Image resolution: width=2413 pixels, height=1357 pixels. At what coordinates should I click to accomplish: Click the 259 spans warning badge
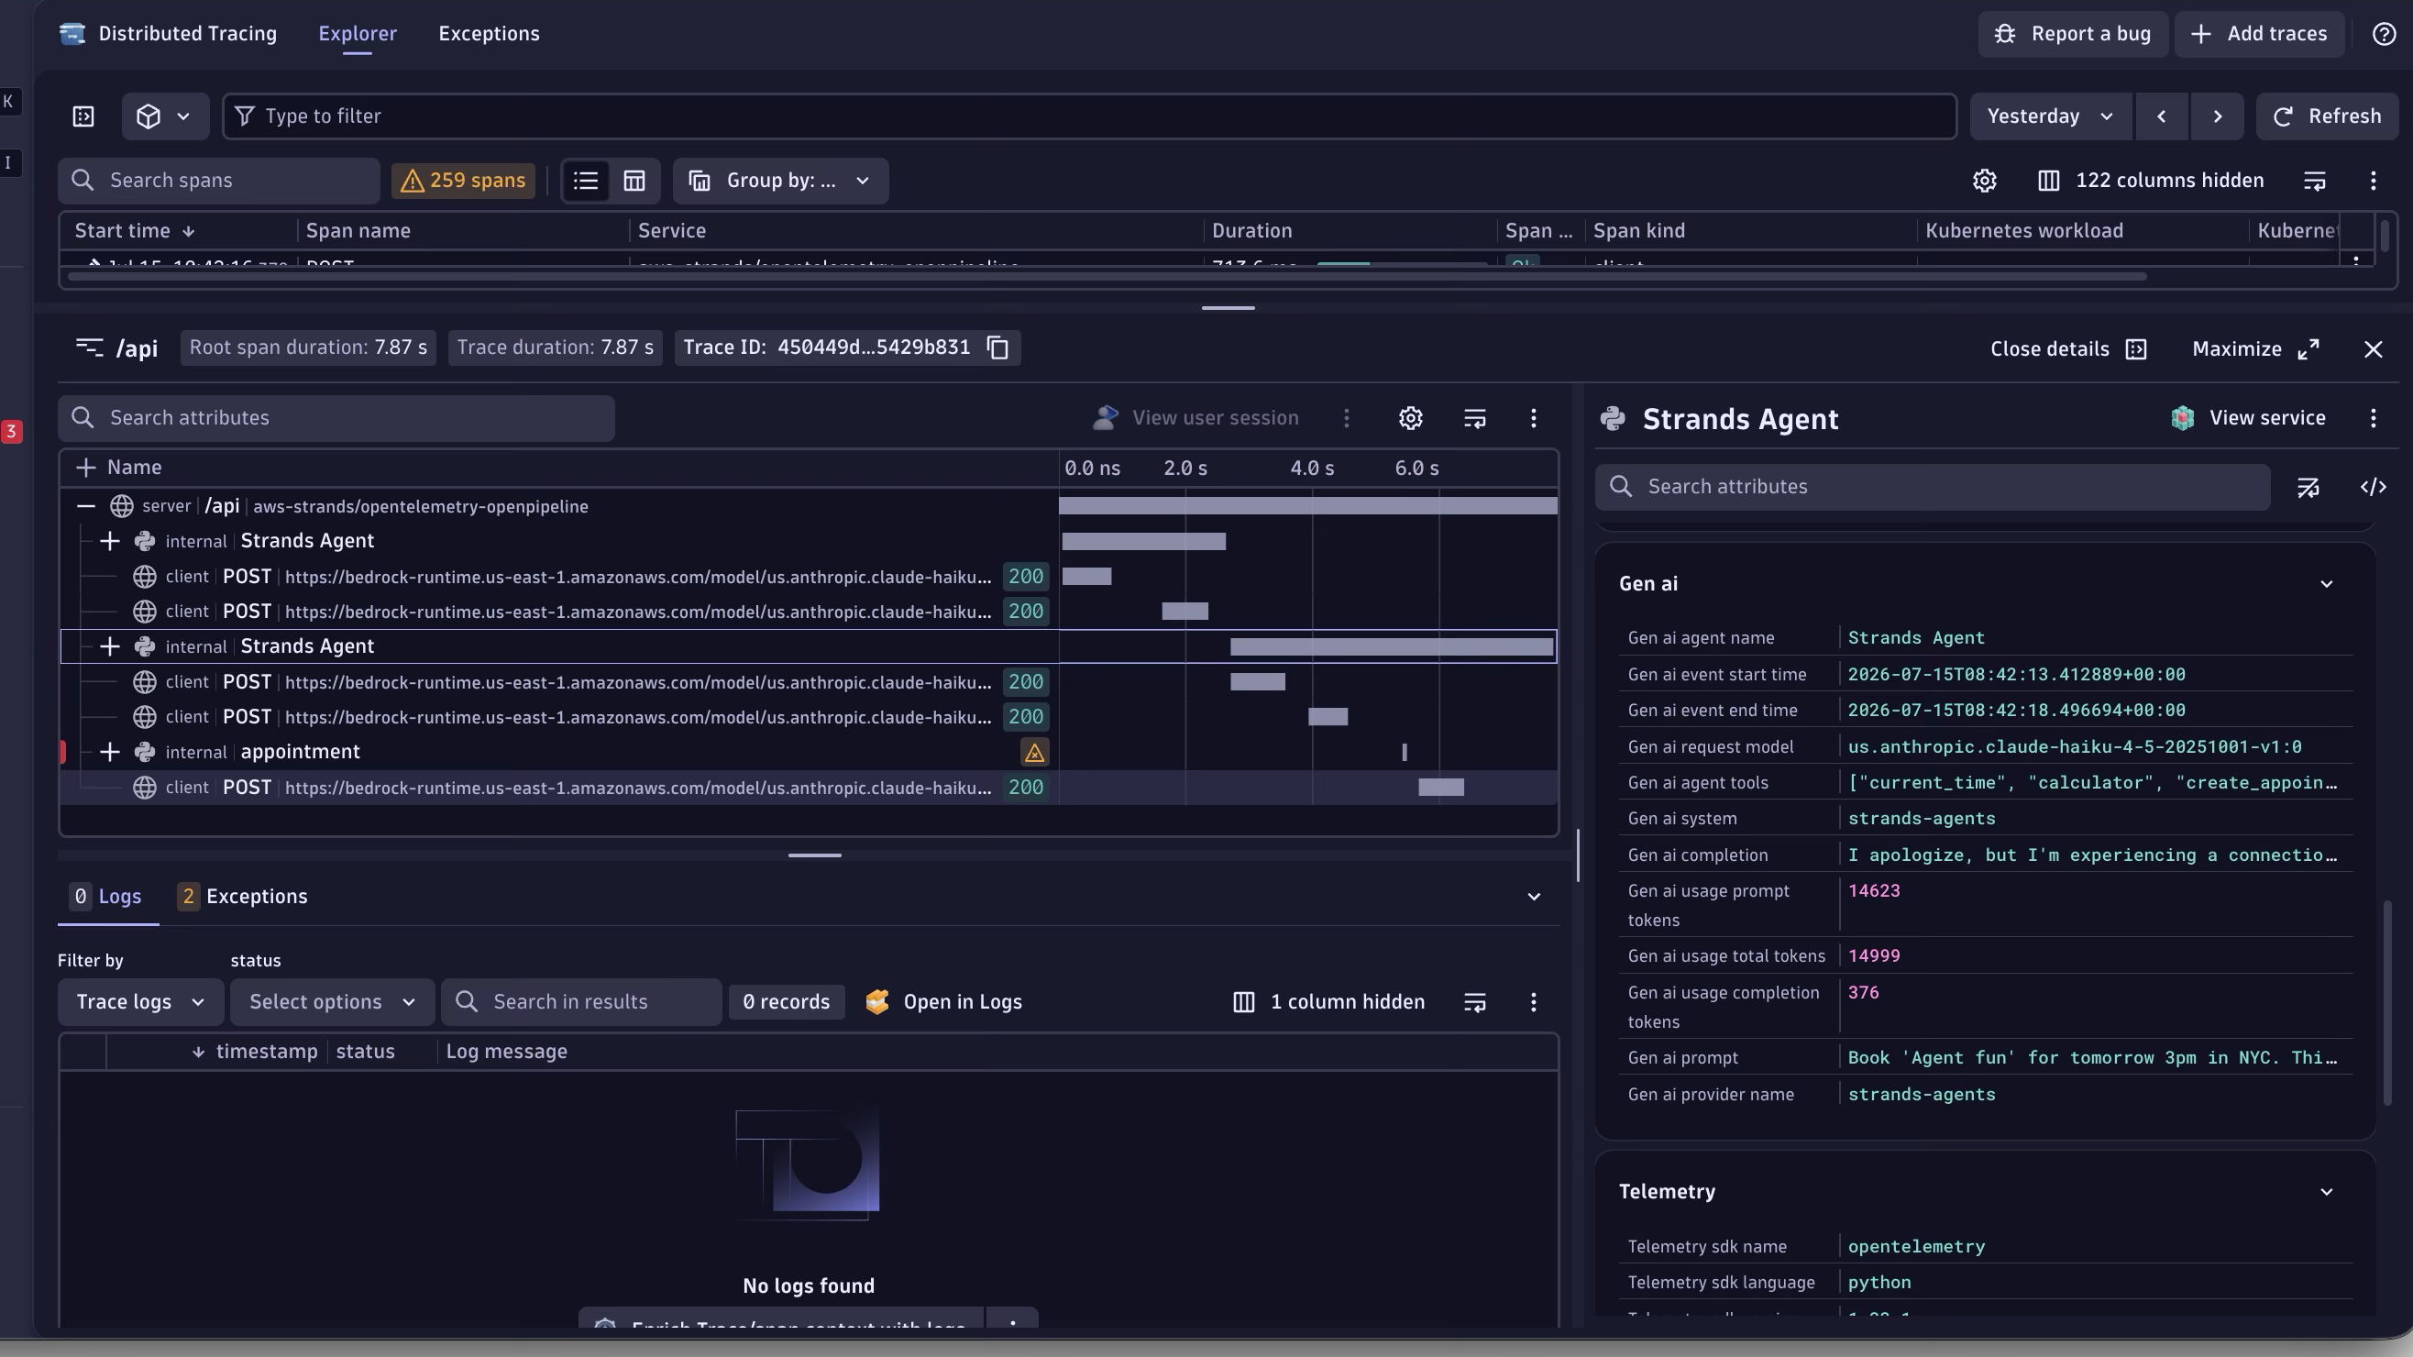464,181
